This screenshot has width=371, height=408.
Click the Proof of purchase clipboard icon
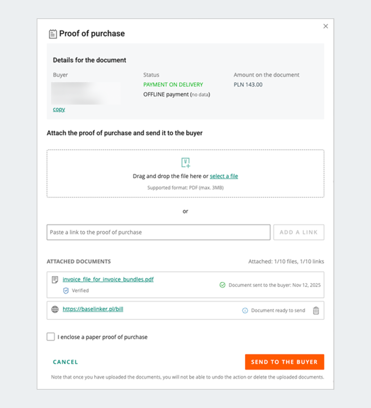[53, 33]
